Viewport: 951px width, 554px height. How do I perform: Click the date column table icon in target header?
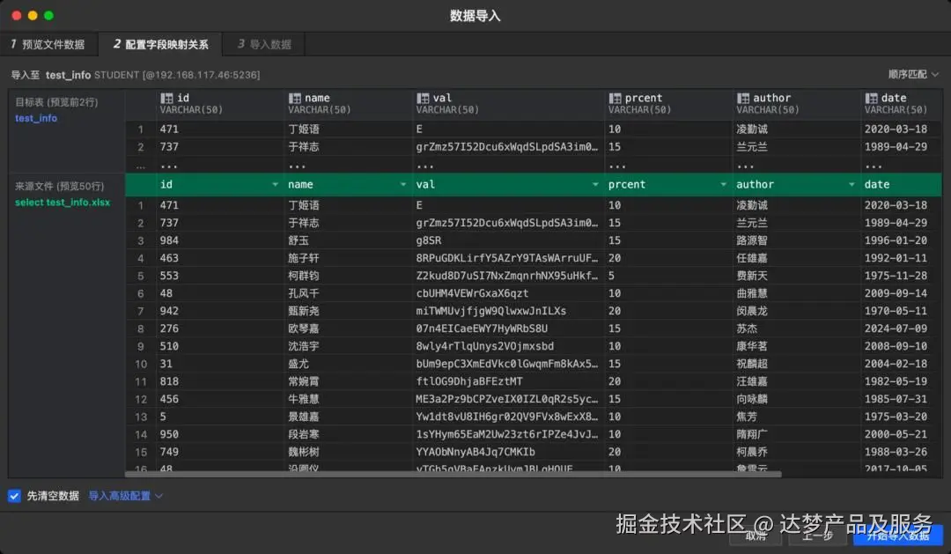click(872, 98)
